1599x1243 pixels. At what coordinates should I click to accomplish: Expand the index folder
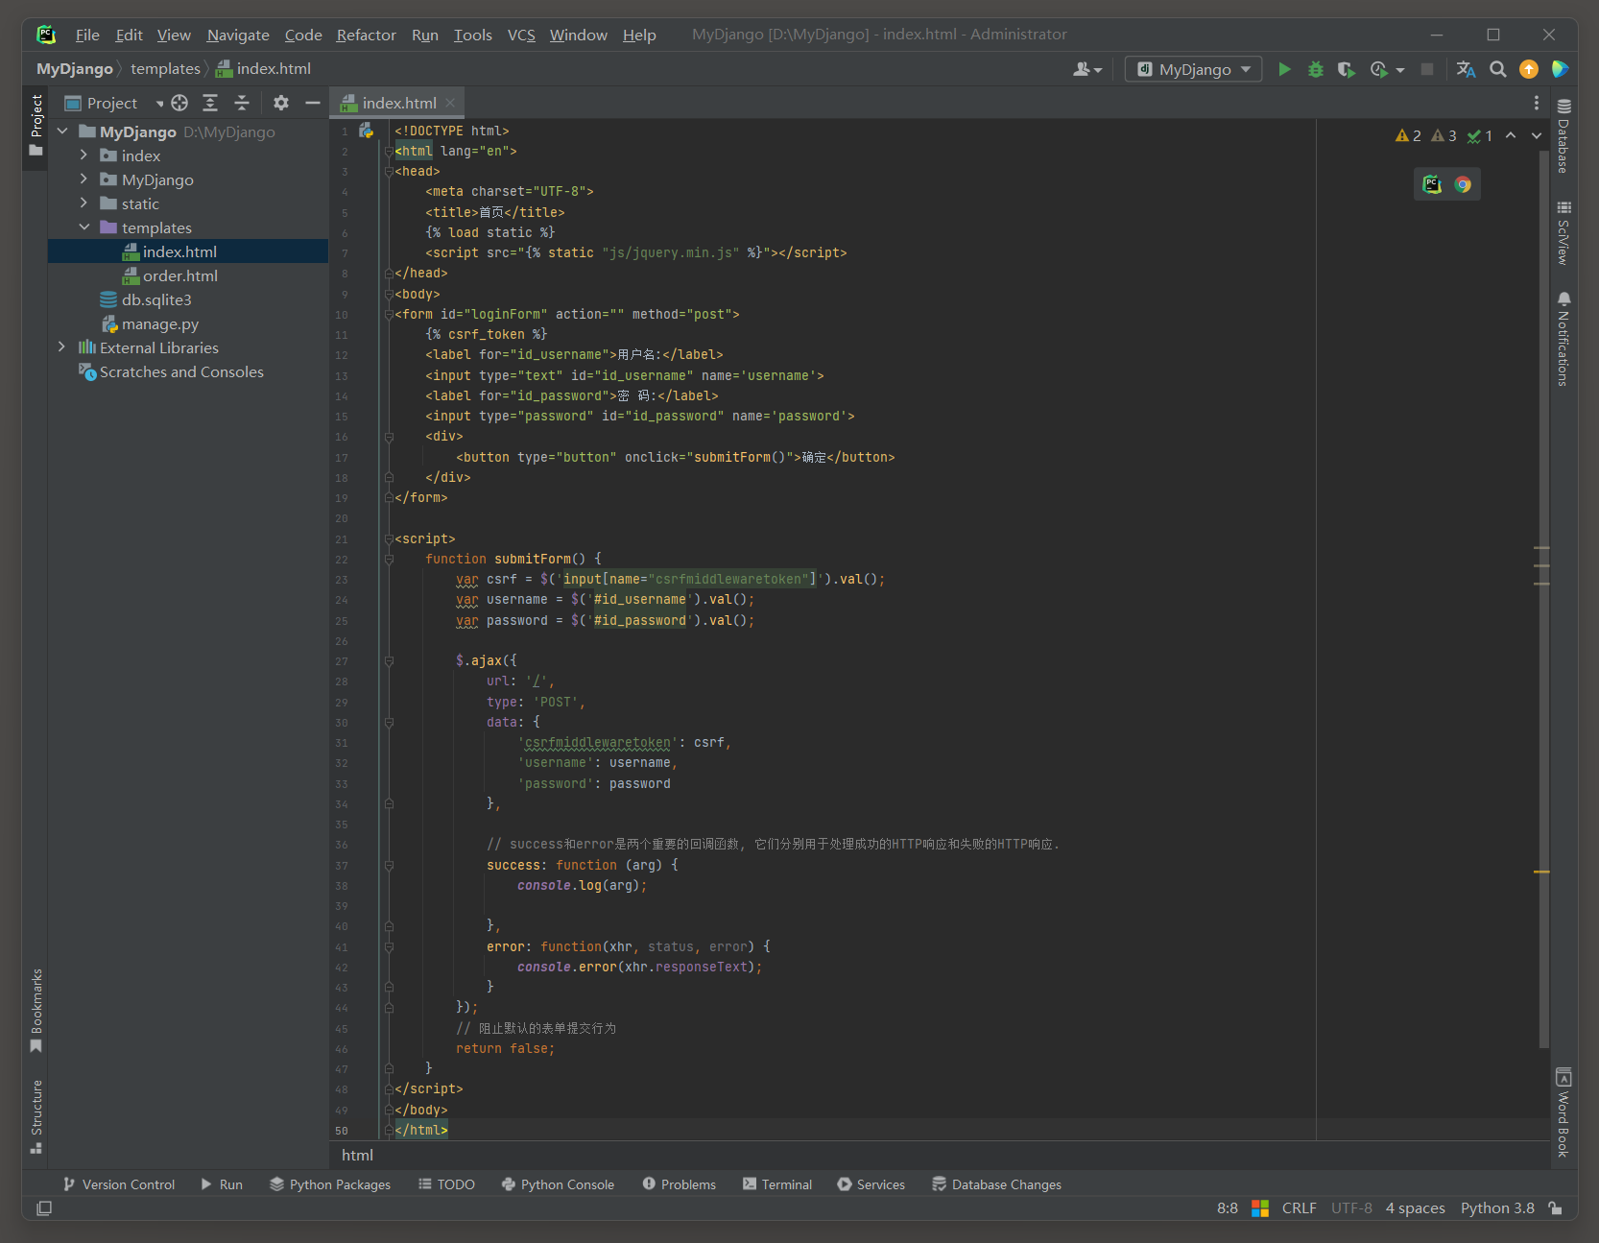point(84,155)
